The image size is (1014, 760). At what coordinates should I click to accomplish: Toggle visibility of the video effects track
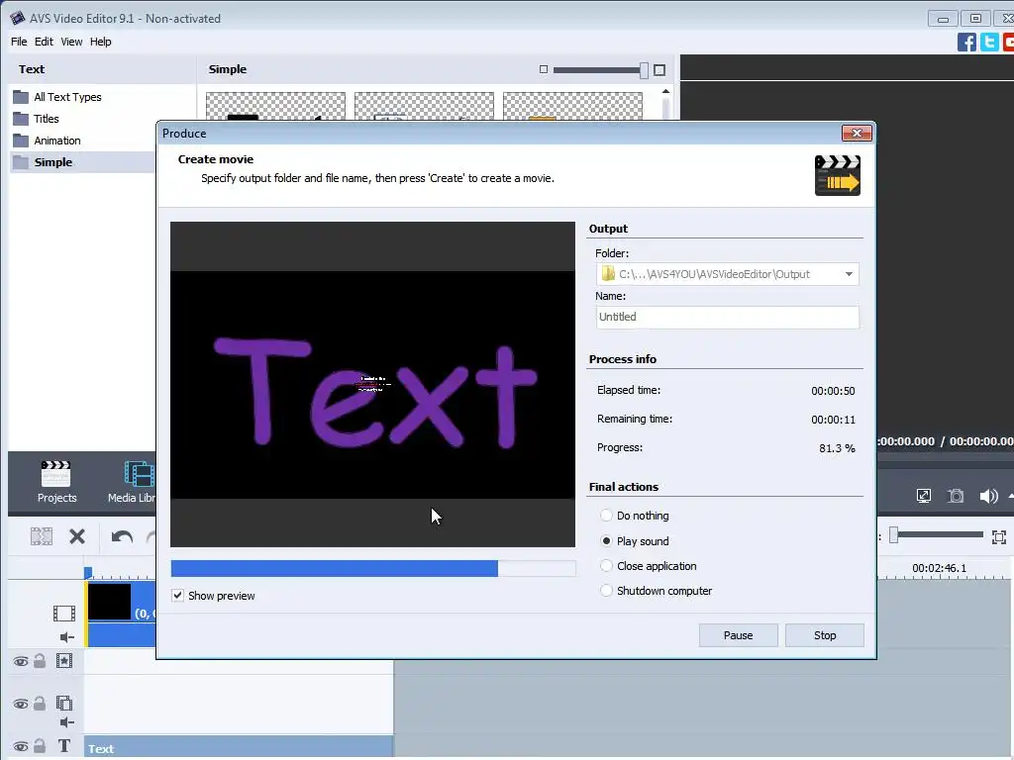[20, 661]
